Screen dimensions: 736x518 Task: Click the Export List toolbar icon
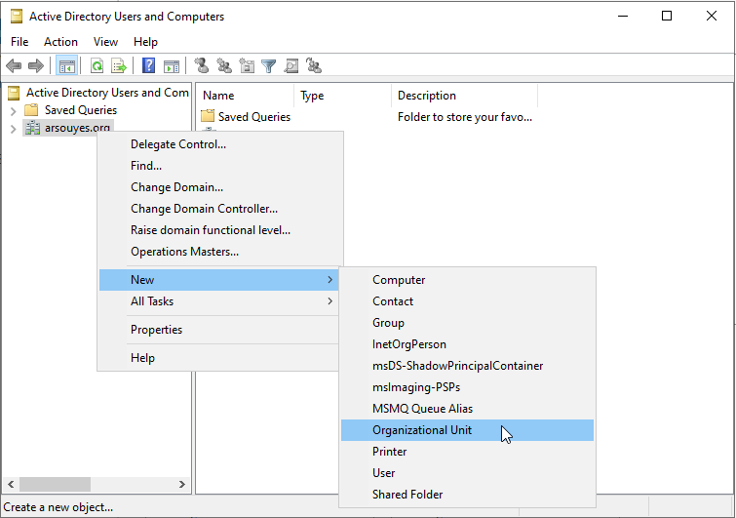click(119, 65)
